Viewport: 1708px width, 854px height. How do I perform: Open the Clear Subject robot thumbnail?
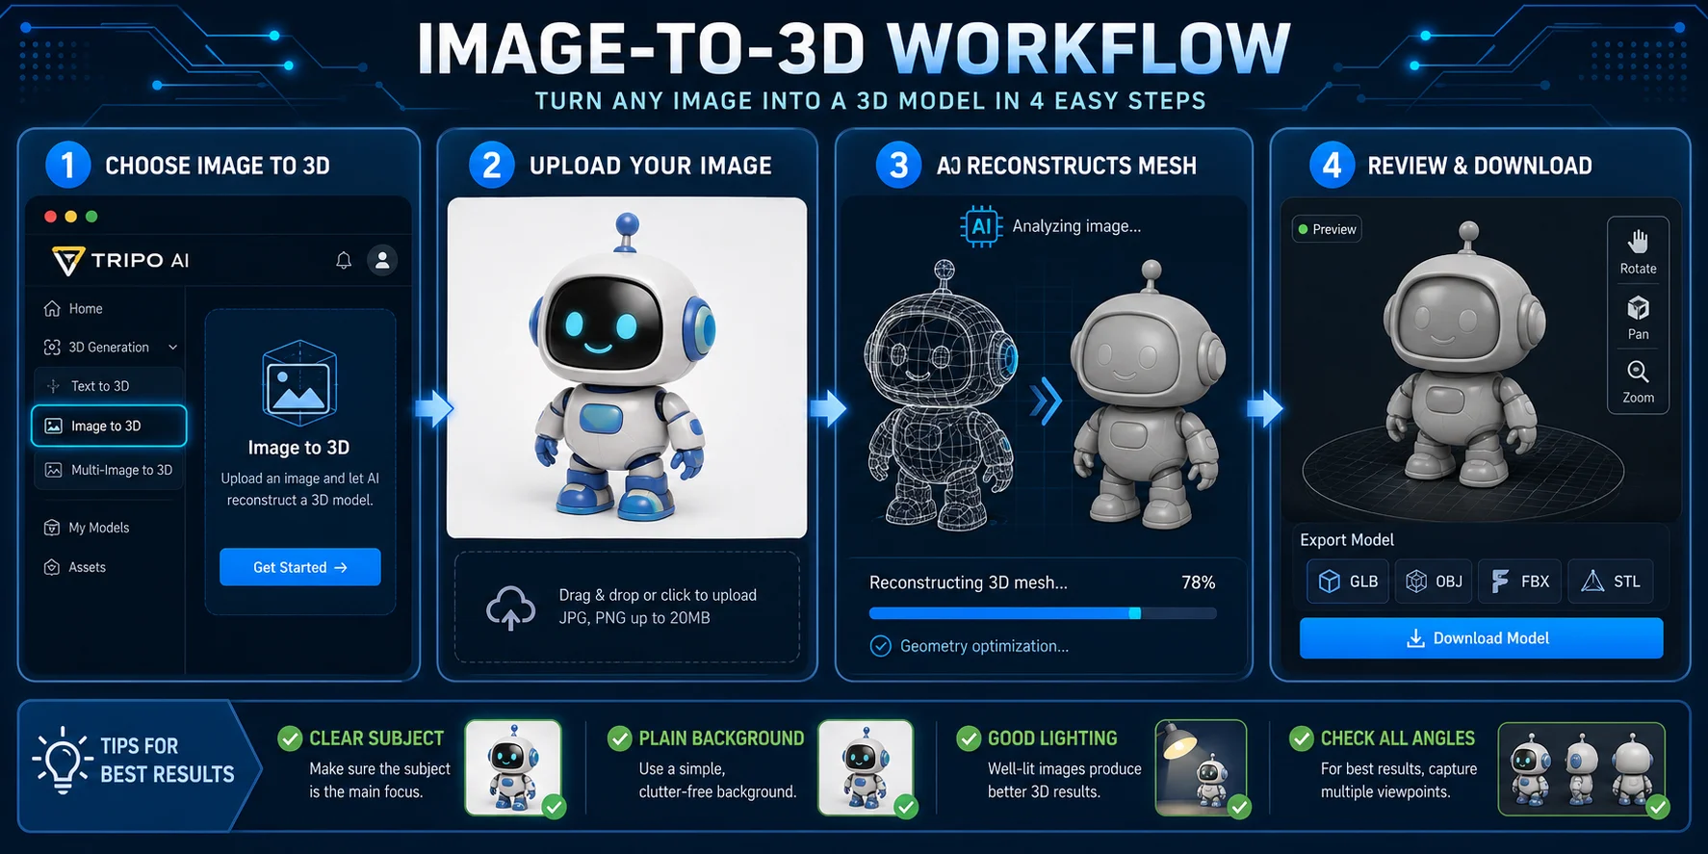(x=513, y=767)
